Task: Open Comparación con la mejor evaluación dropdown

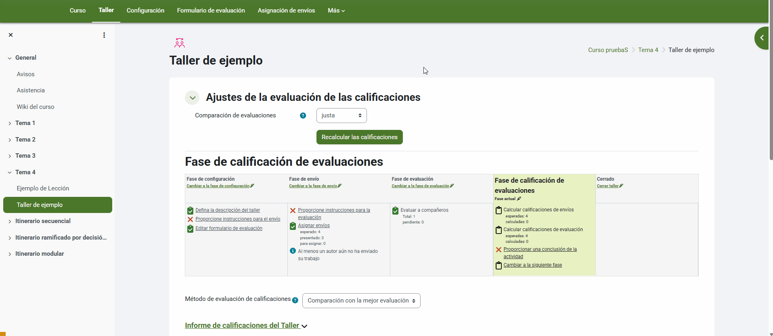Action: coord(361,301)
